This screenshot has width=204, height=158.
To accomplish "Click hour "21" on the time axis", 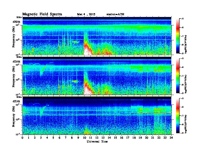I will pos(152,138).
